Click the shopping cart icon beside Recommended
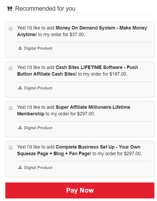Image resolution: width=157 pixels, height=201 pixels. coord(9,9)
